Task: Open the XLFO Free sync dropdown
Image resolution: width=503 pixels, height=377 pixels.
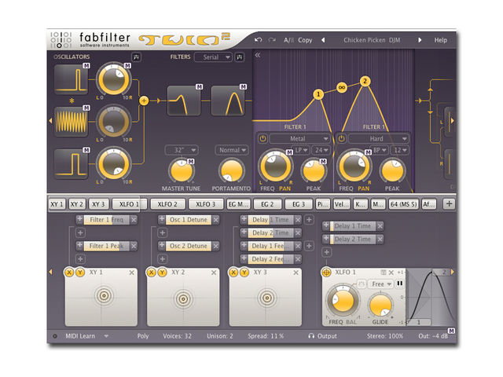Action: pyautogui.click(x=380, y=284)
